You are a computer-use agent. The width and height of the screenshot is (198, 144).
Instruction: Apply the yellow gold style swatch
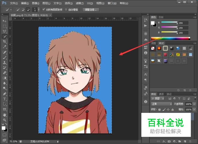[178, 55]
